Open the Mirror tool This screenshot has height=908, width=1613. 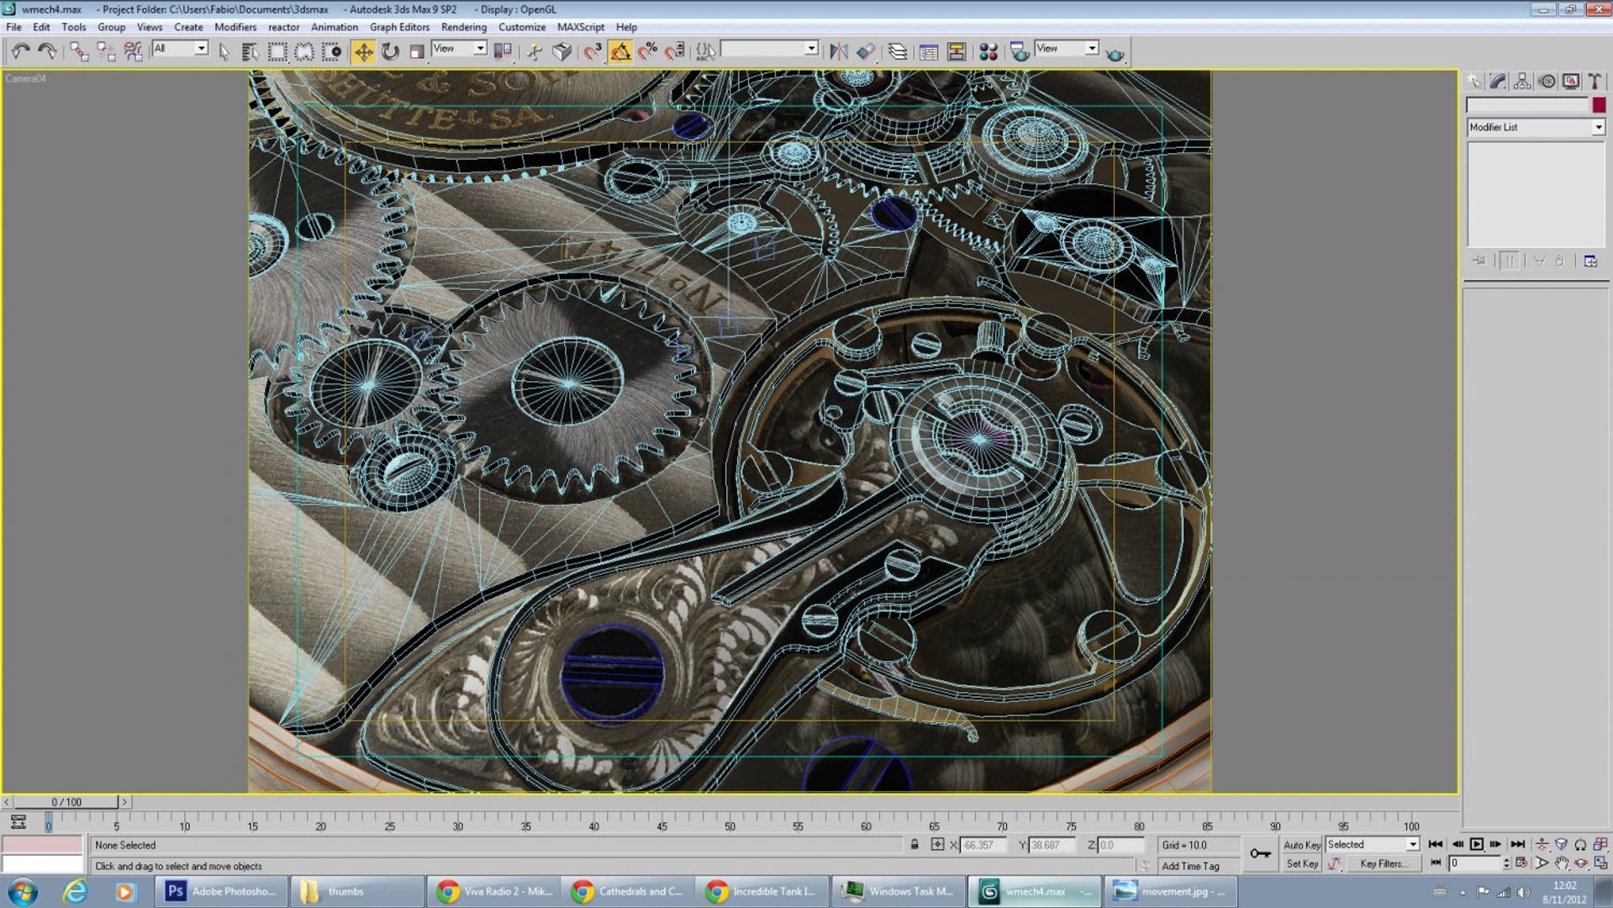coord(838,52)
